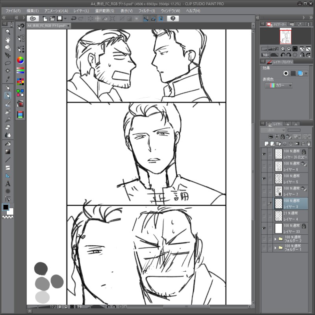Open the film strip icon in palette column

click(x=20, y=115)
